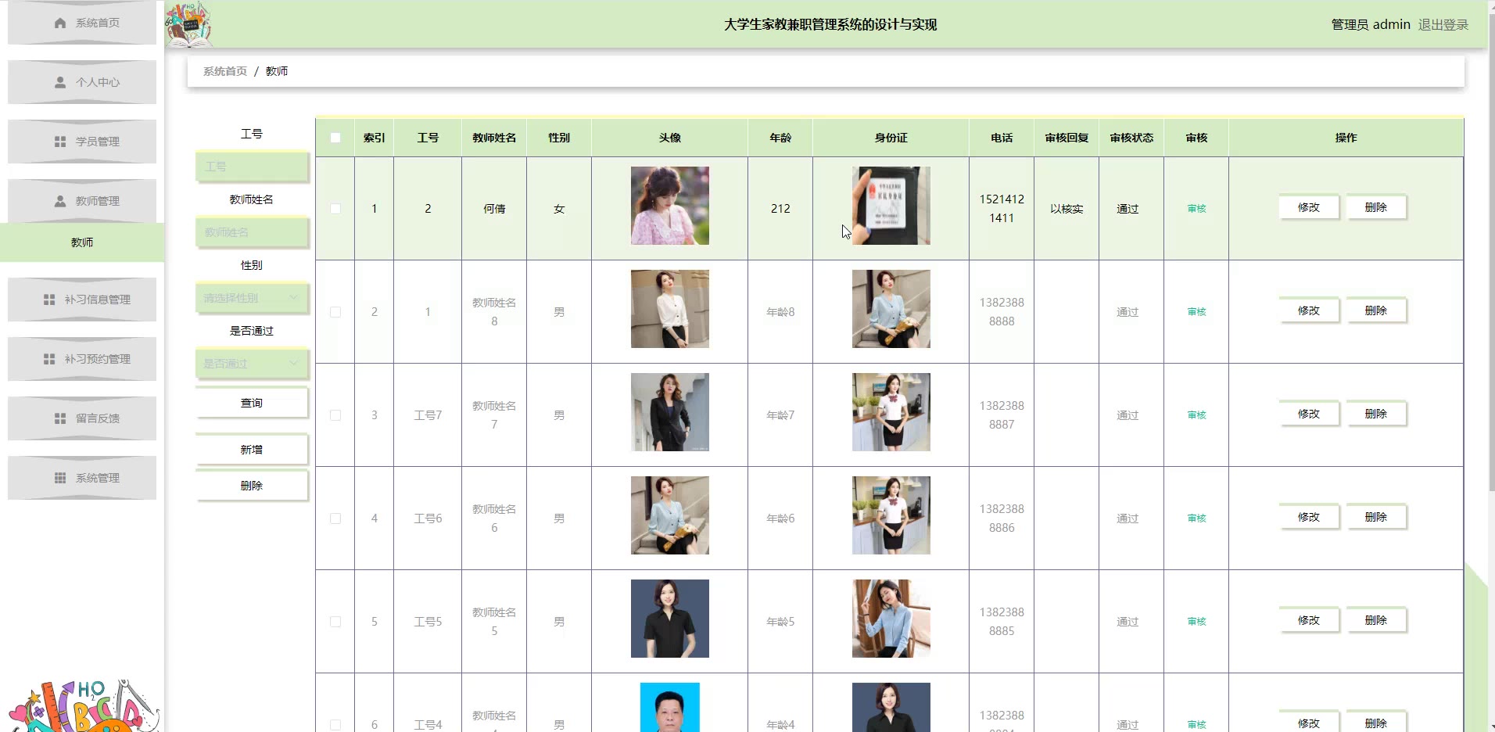The width and height of the screenshot is (1495, 732).
Task: Click the 新增 add button
Action: [252, 450]
